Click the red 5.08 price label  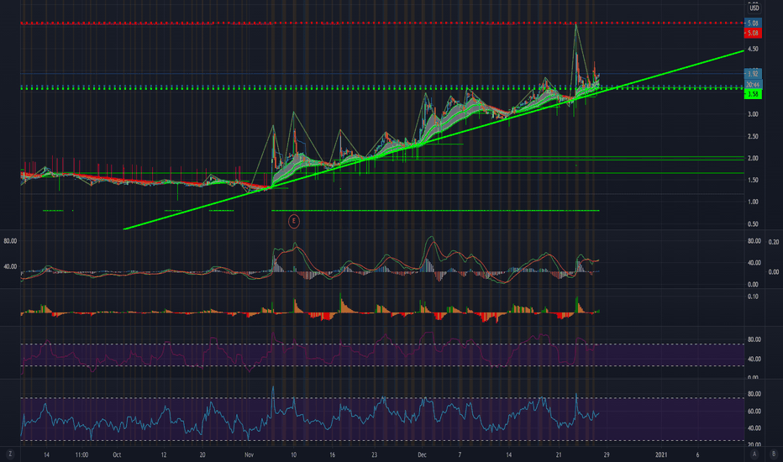click(753, 33)
